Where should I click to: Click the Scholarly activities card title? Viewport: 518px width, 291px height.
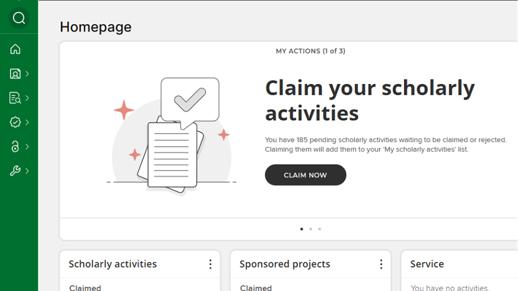[113, 264]
